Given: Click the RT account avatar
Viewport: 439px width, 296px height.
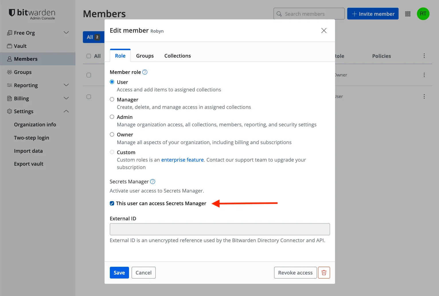Looking at the screenshot, I should [423, 13].
